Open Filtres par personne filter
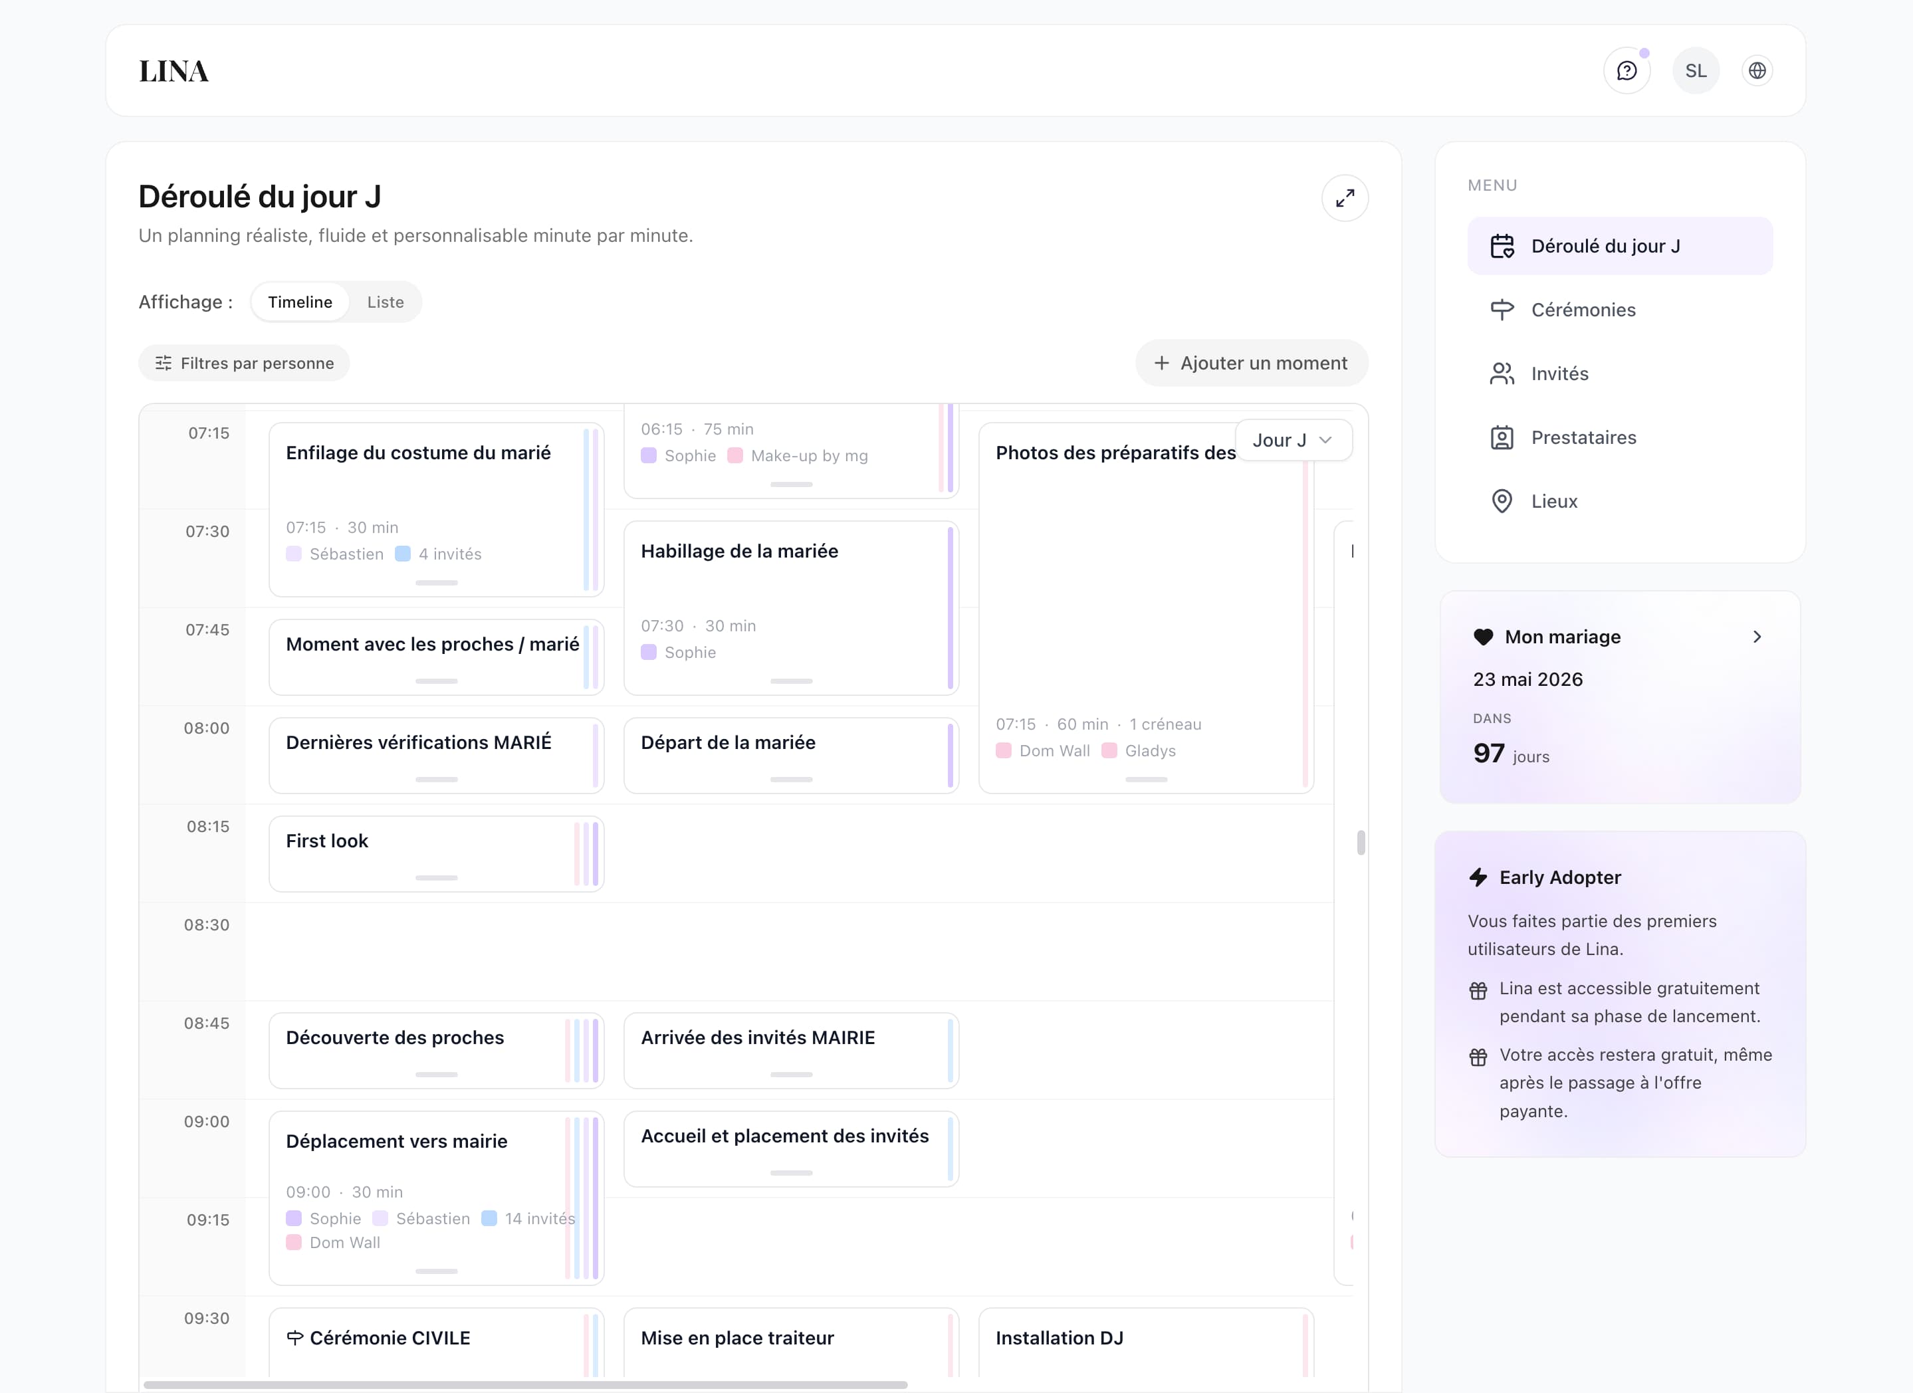The width and height of the screenshot is (1913, 1393). [244, 364]
